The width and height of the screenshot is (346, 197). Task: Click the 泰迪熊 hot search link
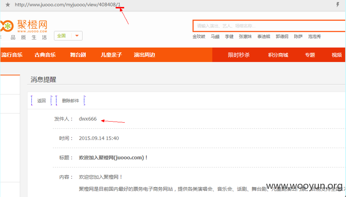point(264,37)
